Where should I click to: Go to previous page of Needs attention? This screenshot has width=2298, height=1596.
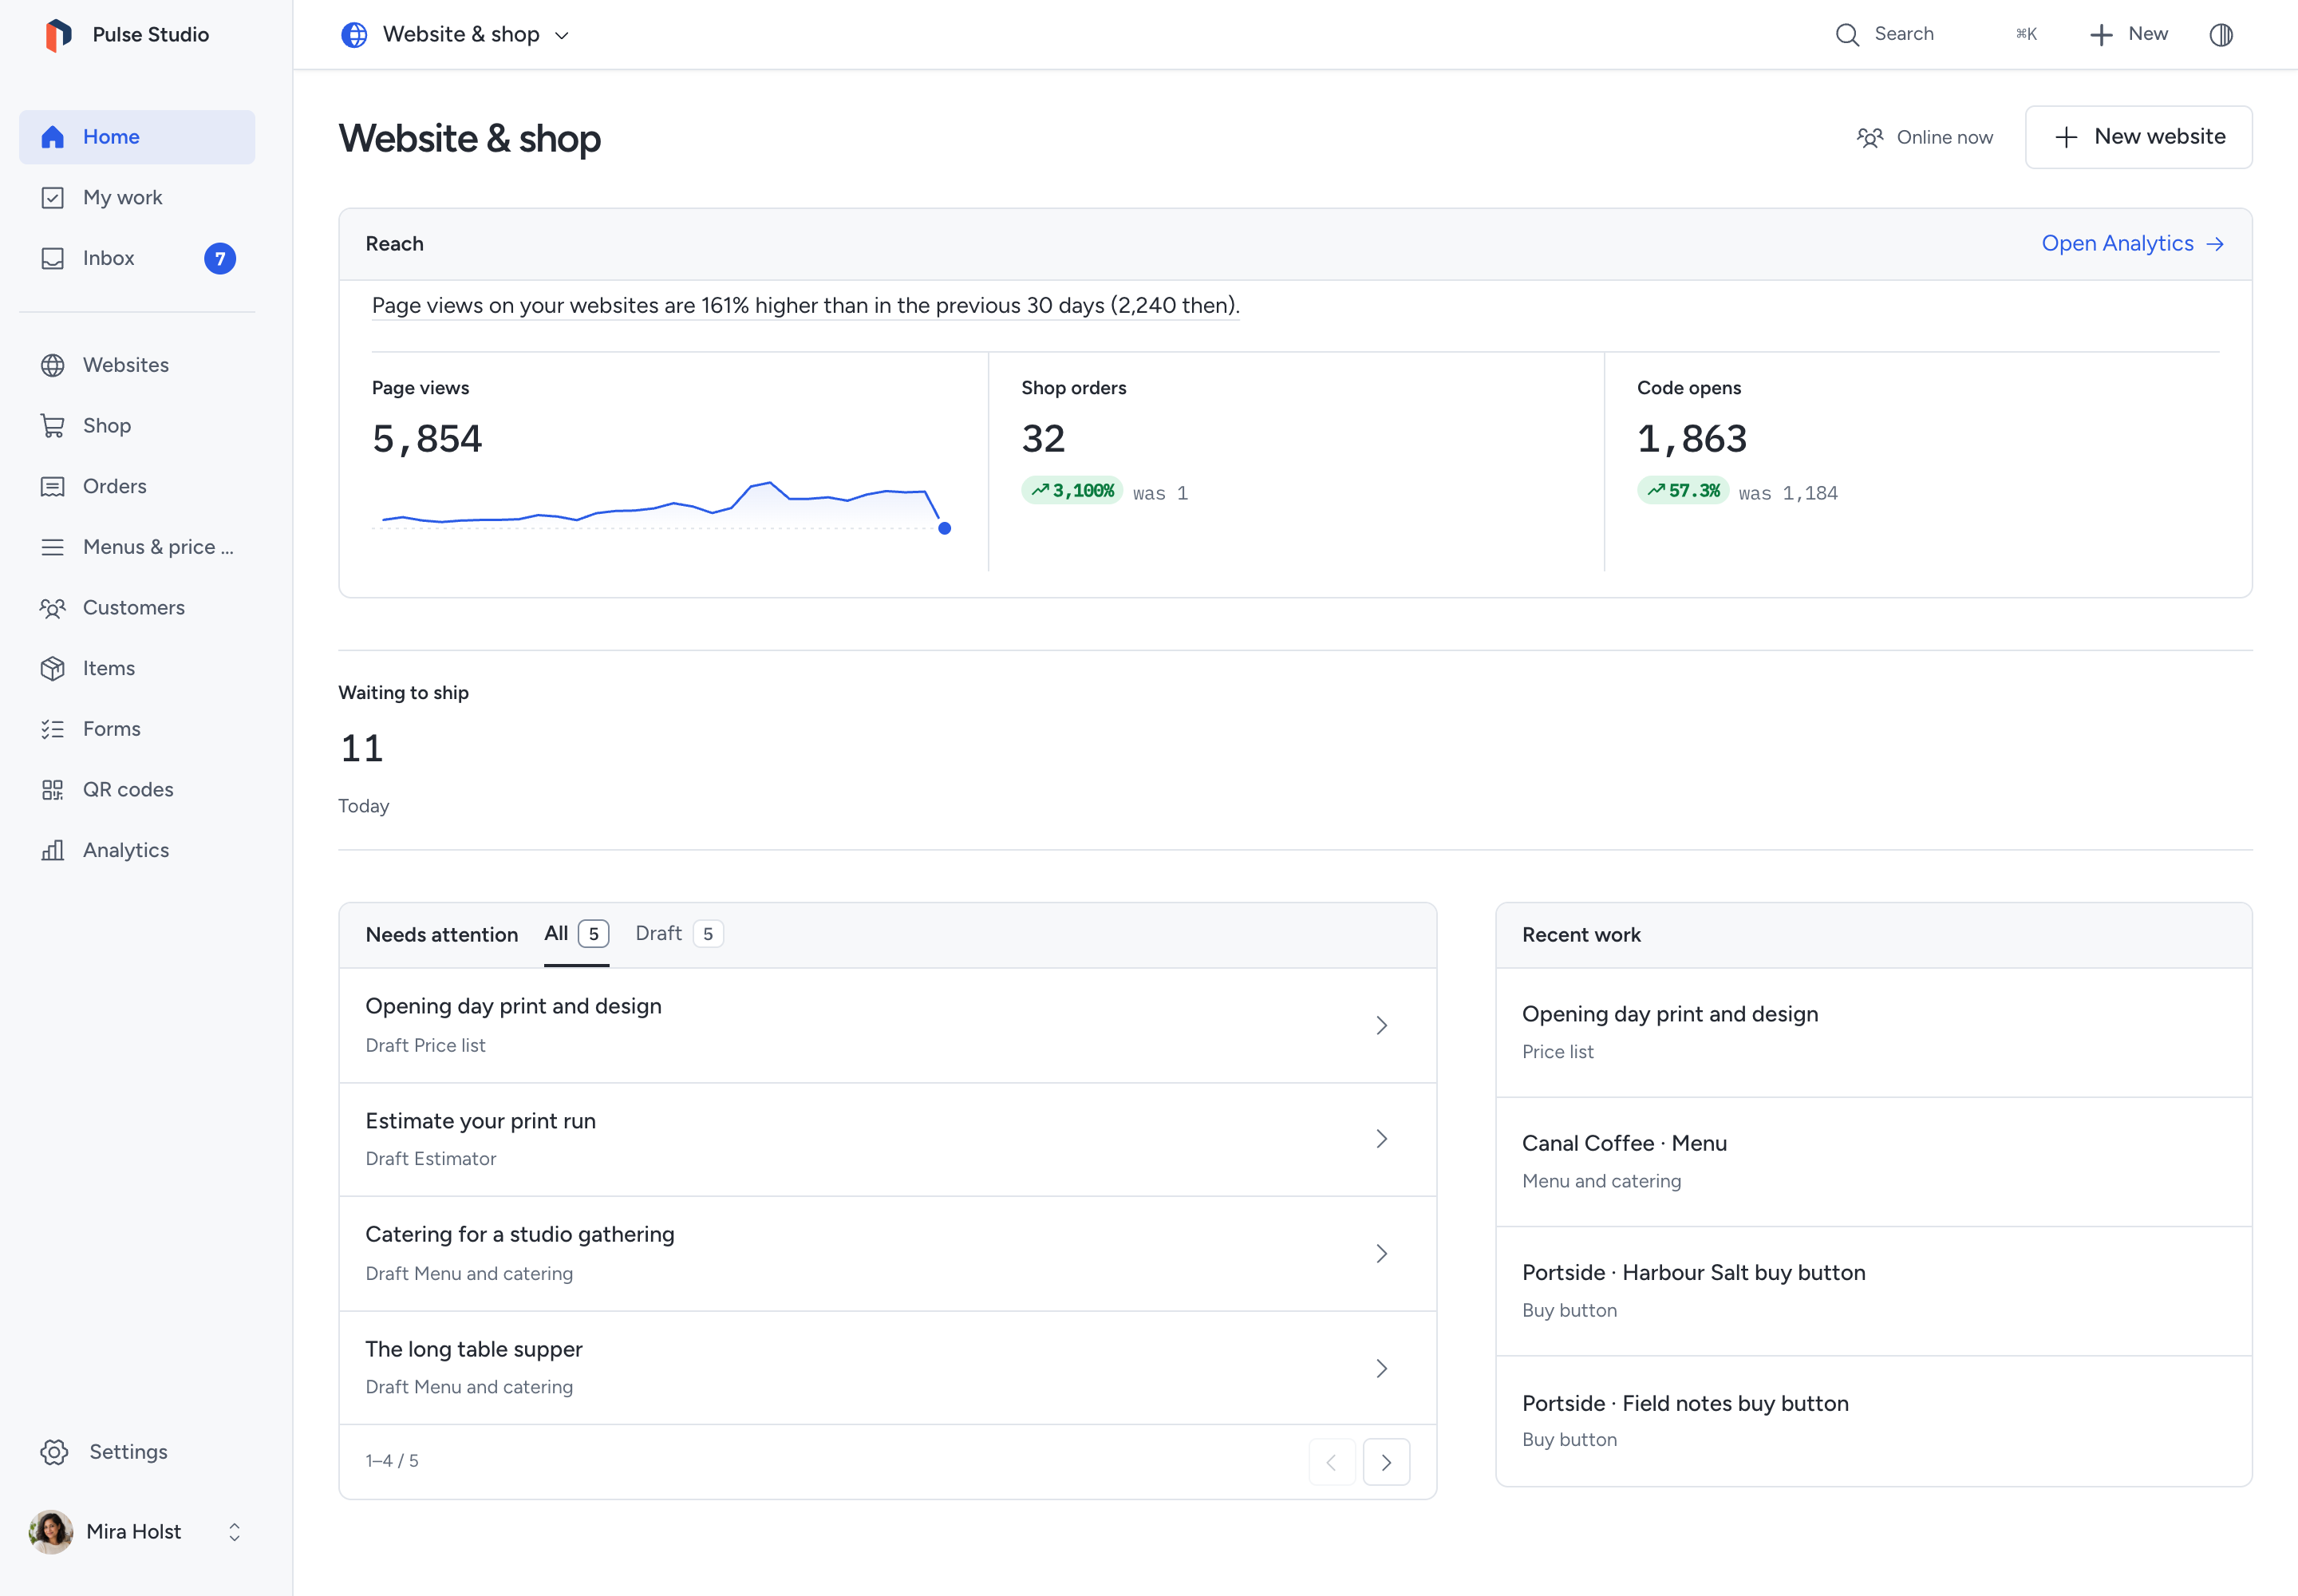(x=1332, y=1462)
